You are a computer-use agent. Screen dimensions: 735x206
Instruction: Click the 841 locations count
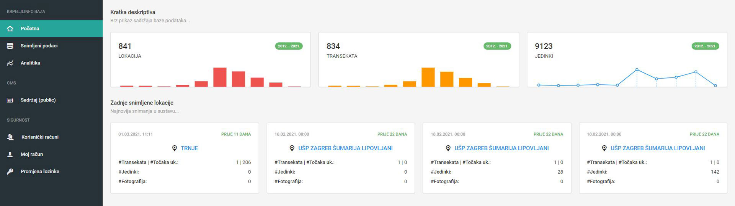click(x=125, y=46)
